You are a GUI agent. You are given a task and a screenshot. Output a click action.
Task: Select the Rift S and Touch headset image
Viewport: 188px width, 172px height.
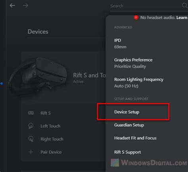[x=37, y=77]
